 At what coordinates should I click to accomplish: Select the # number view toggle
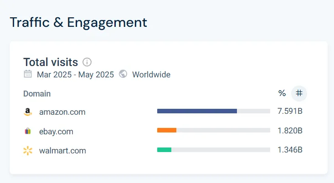pyautogui.click(x=299, y=93)
